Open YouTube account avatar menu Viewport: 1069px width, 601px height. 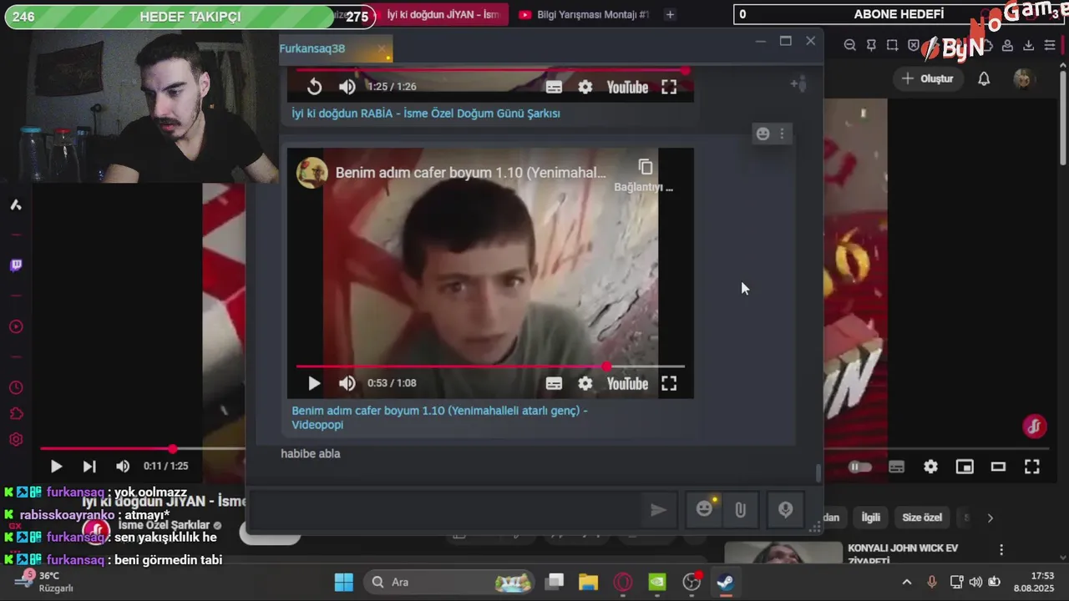(1023, 78)
